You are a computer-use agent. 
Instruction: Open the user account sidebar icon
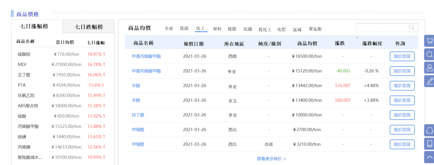tap(429, 68)
